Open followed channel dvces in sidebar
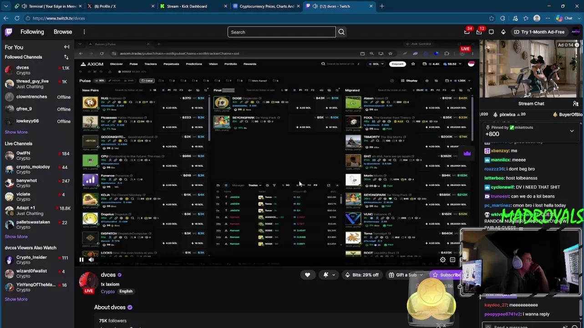The height and width of the screenshot is (328, 584). pyautogui.click(x=37, y=70)
